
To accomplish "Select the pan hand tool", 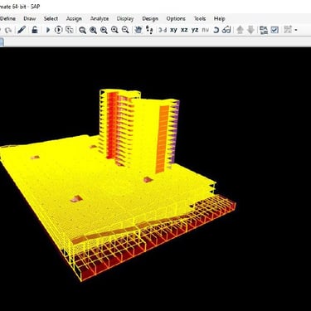I will [138, 30].
